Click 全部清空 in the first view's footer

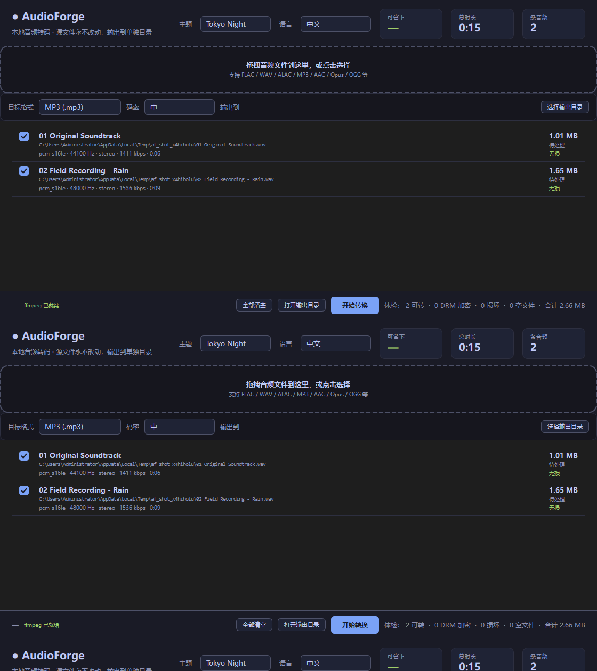pos(254,305)
